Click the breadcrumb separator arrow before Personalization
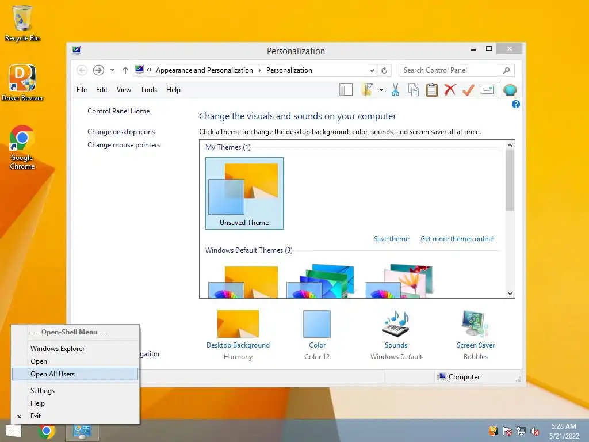The height and width of the screenshot is (442, 589). point(259,70)
